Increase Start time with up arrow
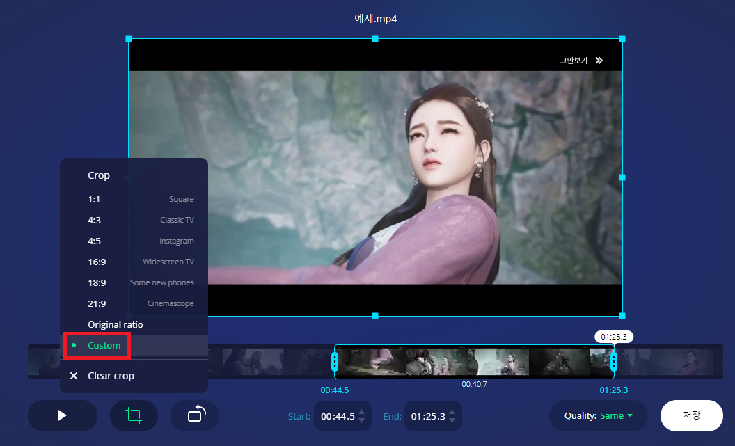 (361, 413)
